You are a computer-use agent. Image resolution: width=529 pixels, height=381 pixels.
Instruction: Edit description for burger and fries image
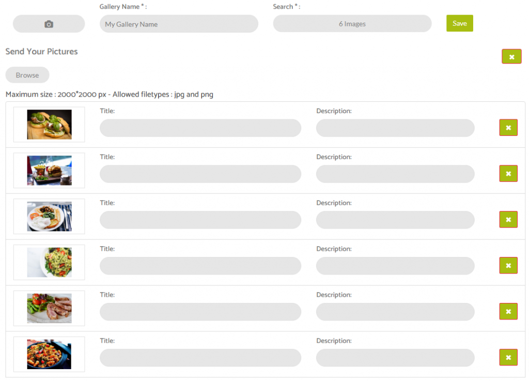(395, 174)
